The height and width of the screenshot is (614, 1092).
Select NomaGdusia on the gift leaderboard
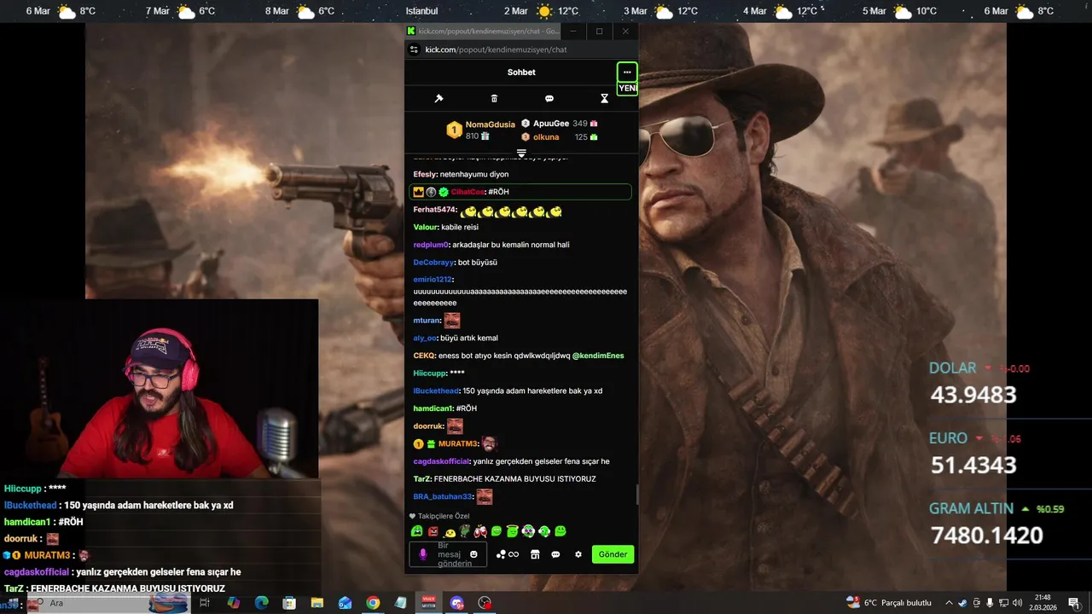[x=491, y=125]
